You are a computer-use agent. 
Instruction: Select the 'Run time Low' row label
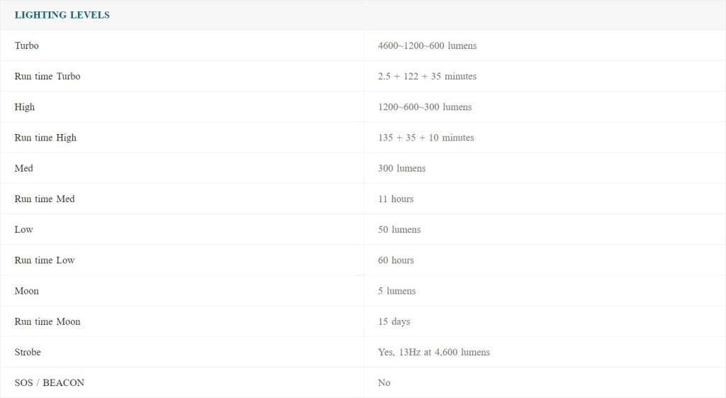45,260
